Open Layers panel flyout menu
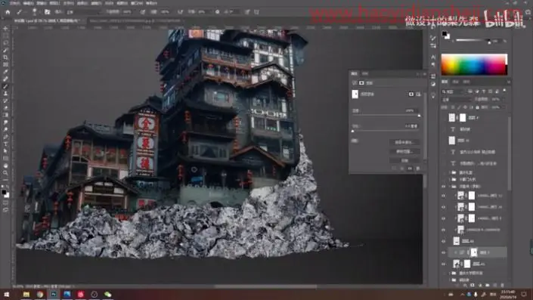The width and height of the screenshot is (533, 300). coord(508,82)
